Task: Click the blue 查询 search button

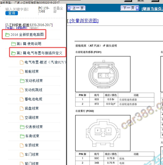Action: point(12,13)
